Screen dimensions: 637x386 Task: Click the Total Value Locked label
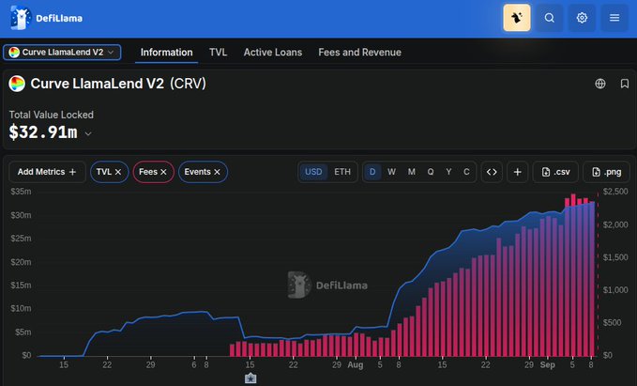click(x=52, y=116)
